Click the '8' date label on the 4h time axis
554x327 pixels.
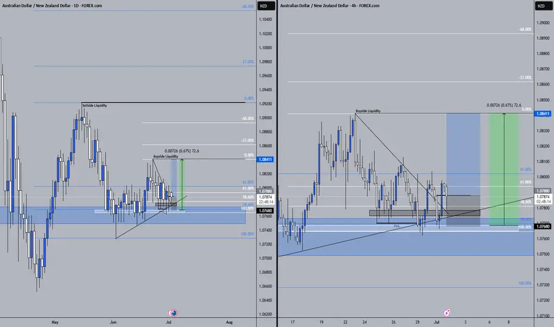tap(509, 322)
